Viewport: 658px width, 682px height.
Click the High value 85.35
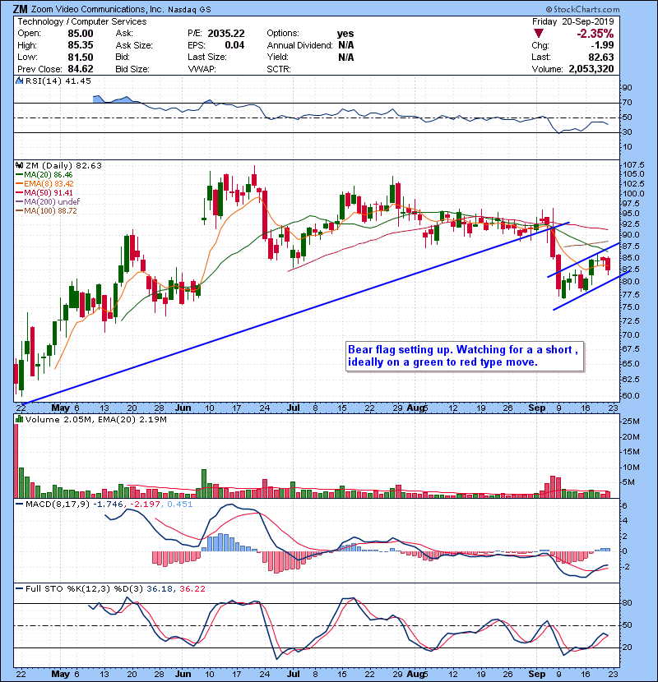81,45
